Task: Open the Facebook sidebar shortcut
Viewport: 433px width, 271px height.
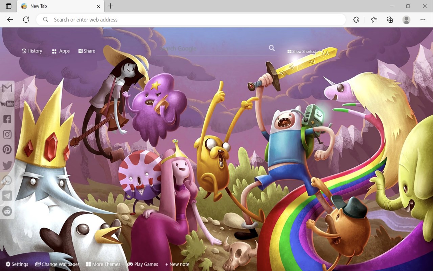Action: pos(7,119)
